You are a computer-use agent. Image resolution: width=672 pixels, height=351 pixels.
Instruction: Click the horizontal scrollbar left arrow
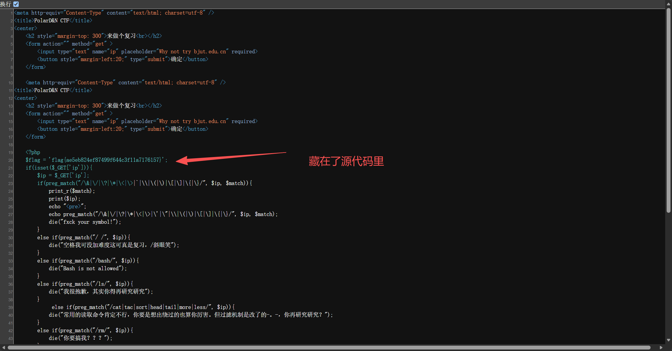pyautogui.click(x=4, y=347)
